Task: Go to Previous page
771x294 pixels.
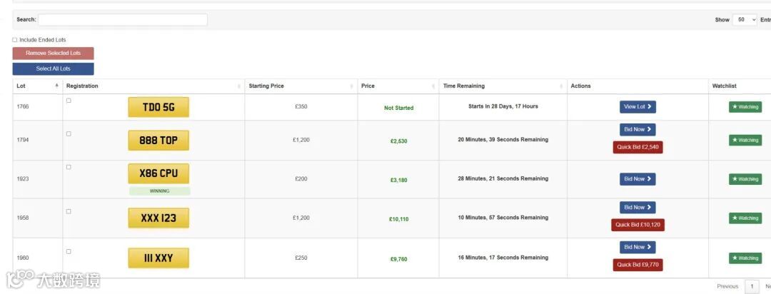Action: pyautogui.click(x=727, y=286)
